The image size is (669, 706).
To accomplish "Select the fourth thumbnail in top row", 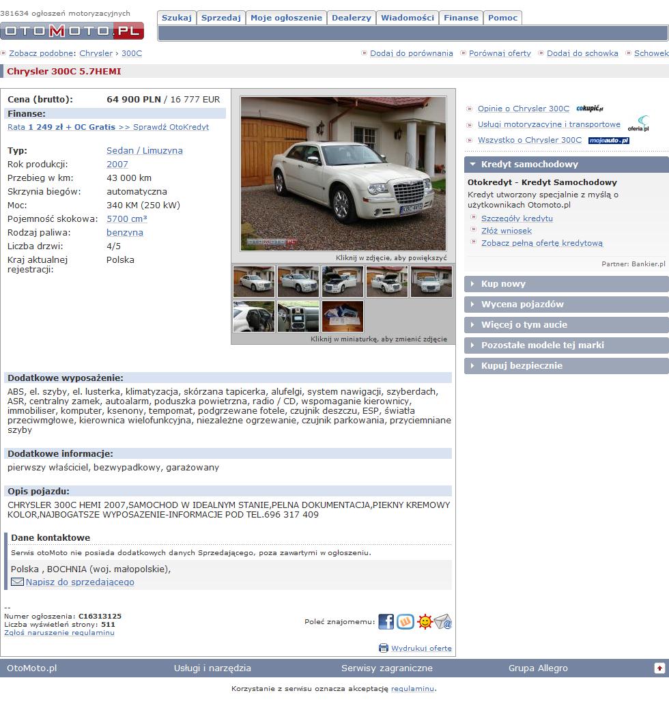I will (387, 281).
